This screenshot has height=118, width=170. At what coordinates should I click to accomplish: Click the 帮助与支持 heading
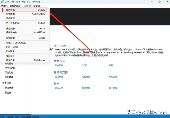tap(61, 72)
